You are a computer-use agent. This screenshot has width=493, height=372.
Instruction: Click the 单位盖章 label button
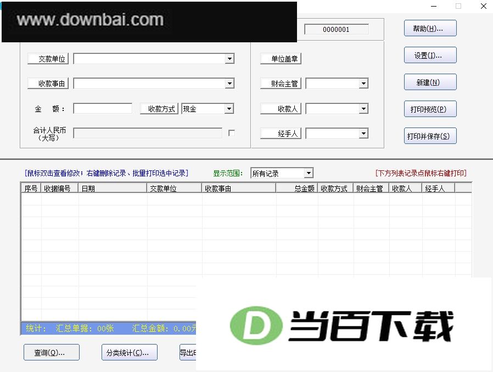click(x=281, y=59)
